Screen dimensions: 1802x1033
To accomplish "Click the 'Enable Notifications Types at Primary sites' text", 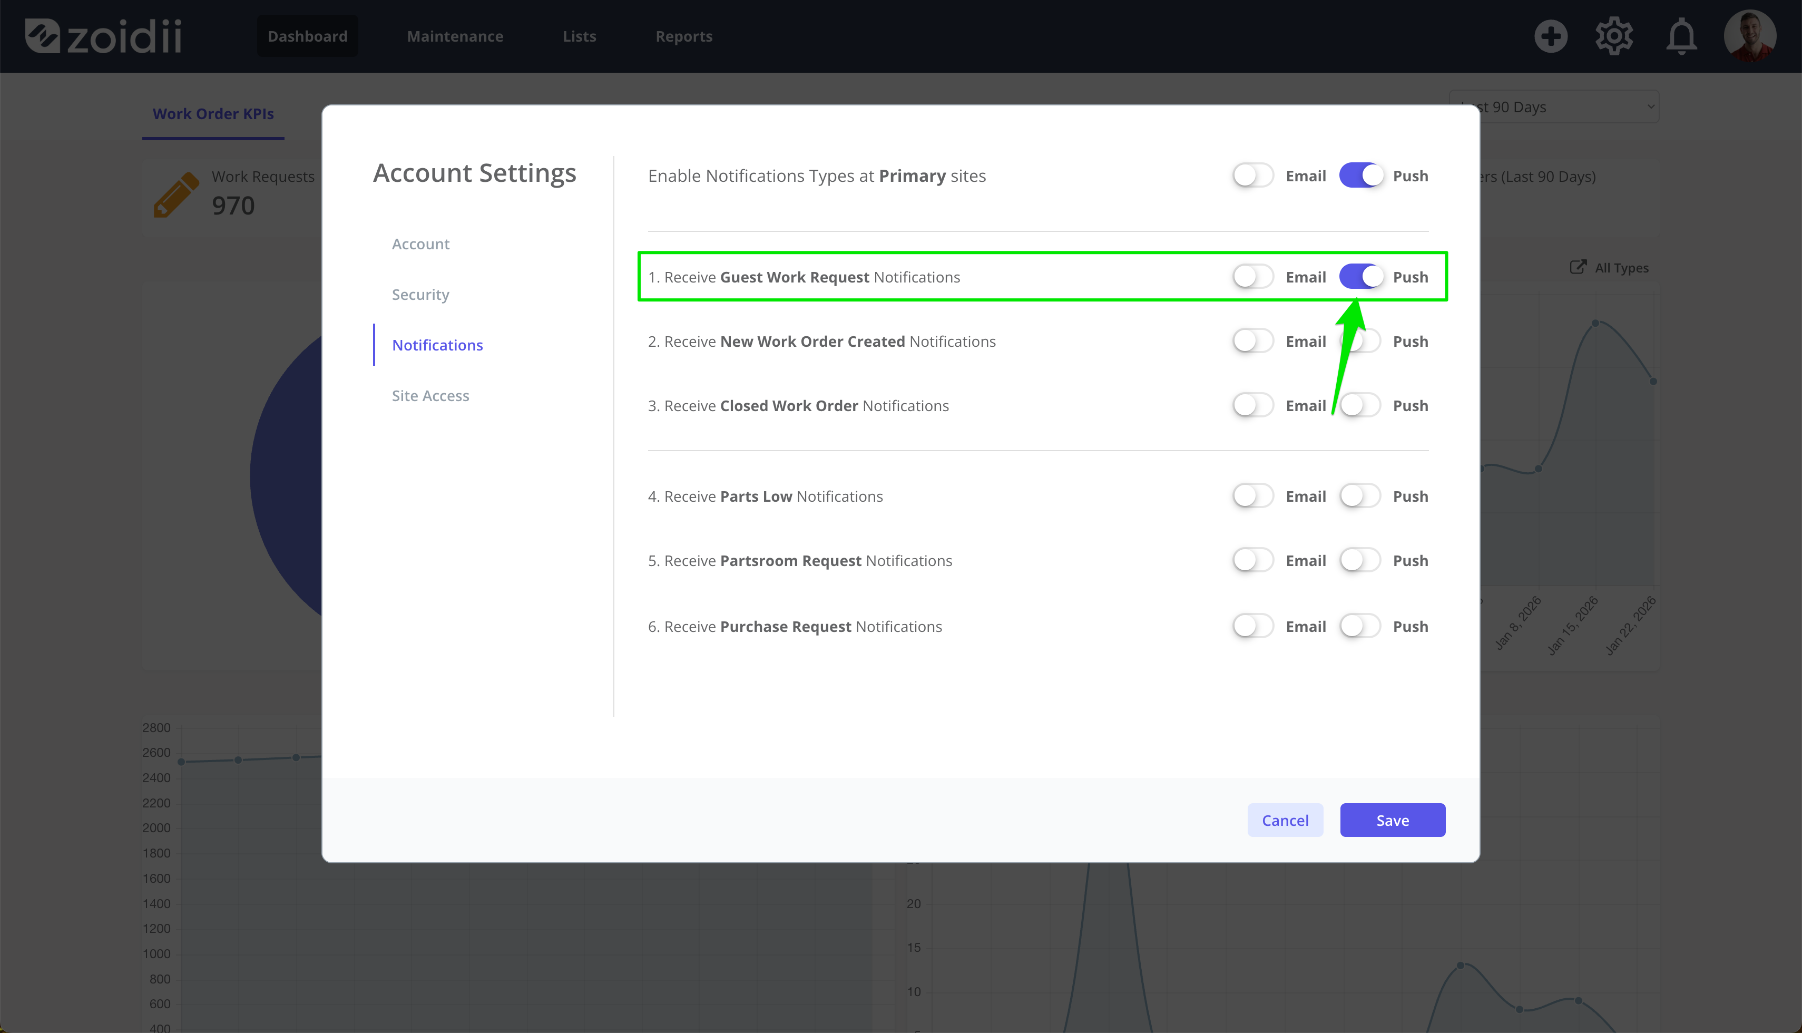I will (x=817, y=176).
